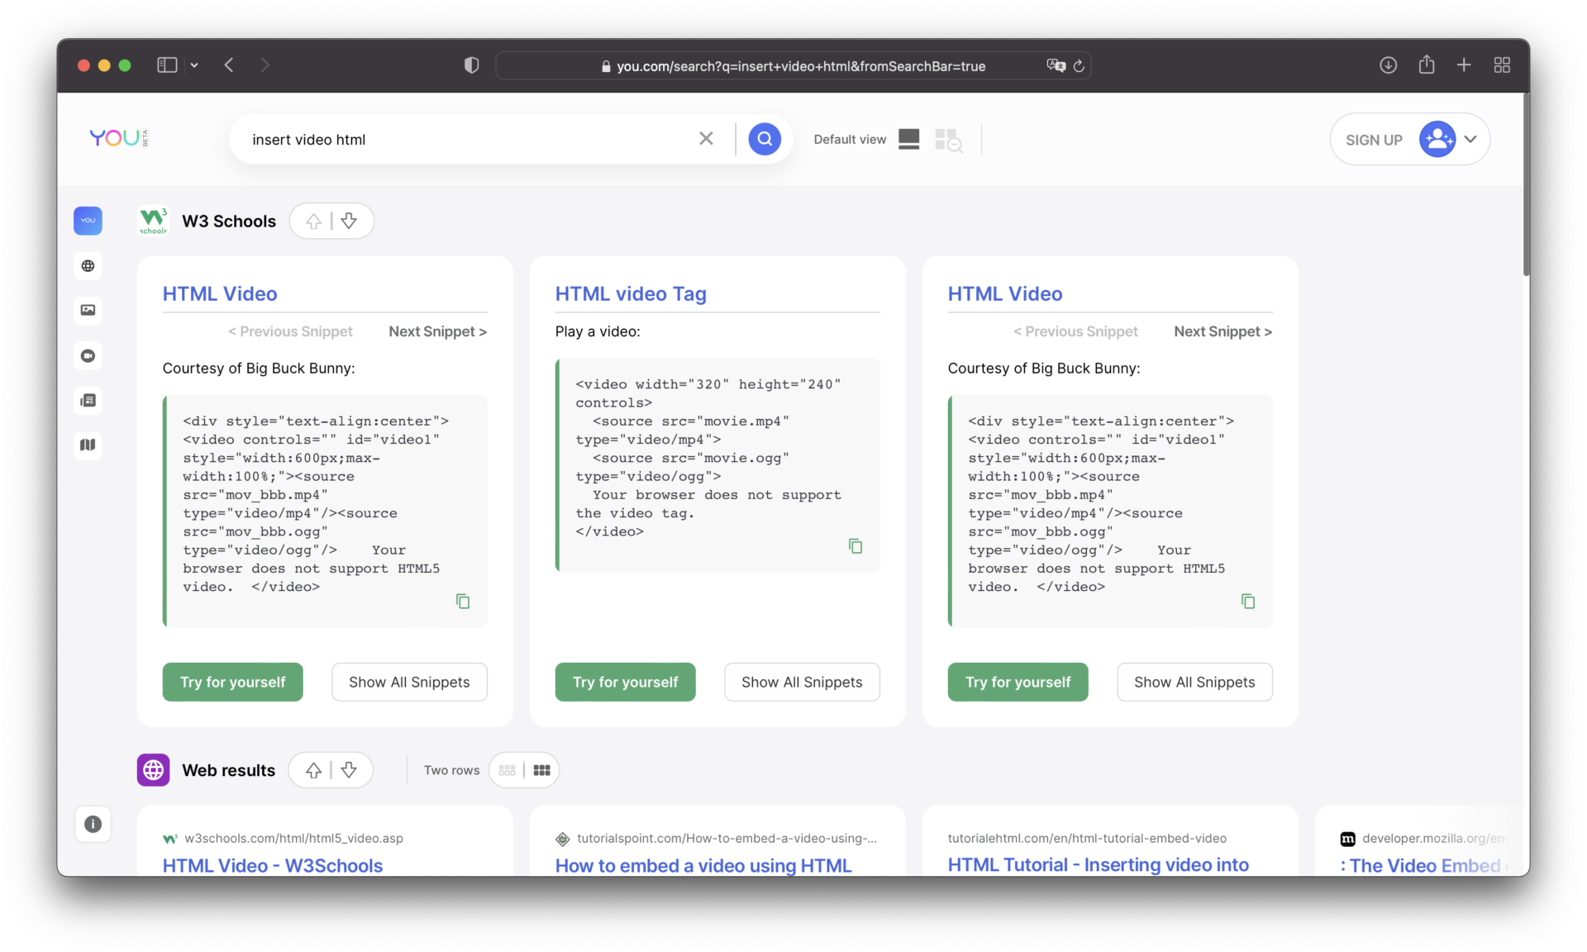Click the info icon at bottom left
The height and width of the screenshot is (952, 1587).
coord(93,824)
